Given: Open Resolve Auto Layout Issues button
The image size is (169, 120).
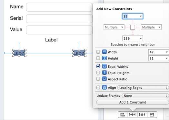Looking at the screenshot, I should tap(142, 115).
